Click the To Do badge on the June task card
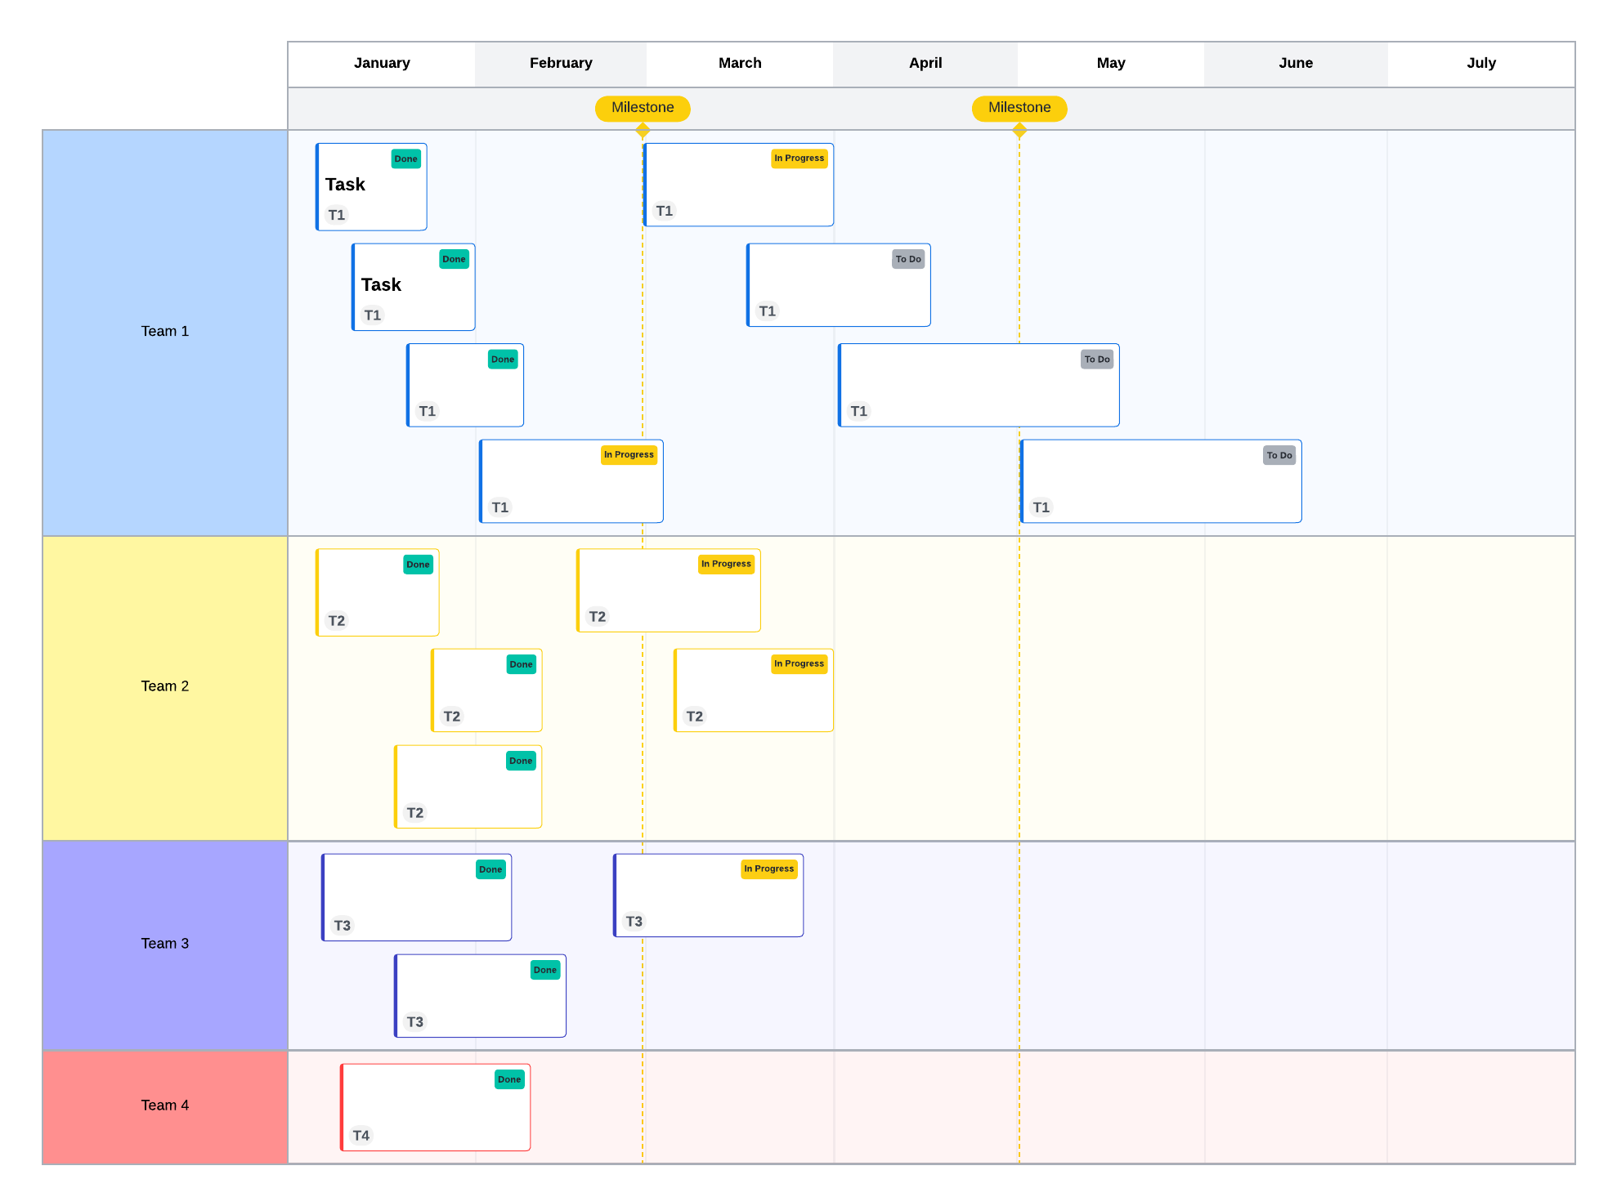The image size is (1608, 1197). (1279, 455)
